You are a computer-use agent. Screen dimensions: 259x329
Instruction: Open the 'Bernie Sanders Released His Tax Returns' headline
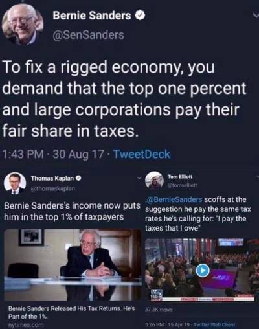(71, 312)
